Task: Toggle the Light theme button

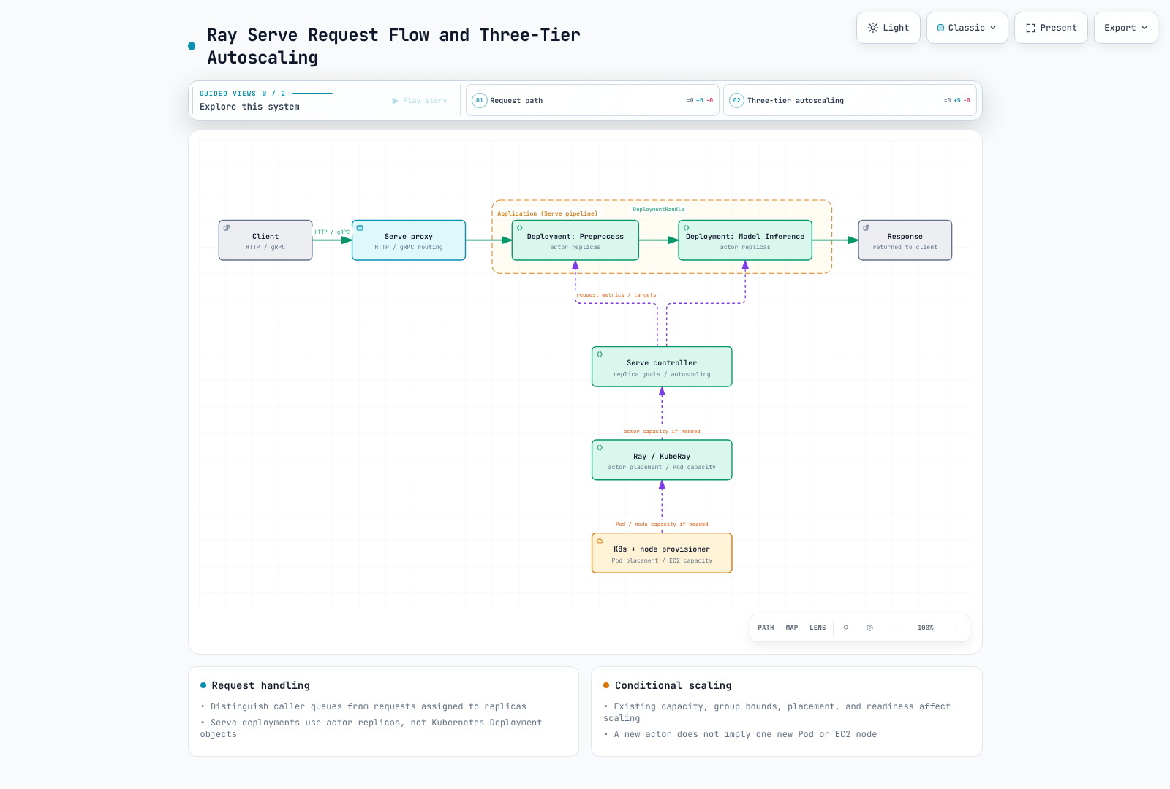Action: pos(888,28)
